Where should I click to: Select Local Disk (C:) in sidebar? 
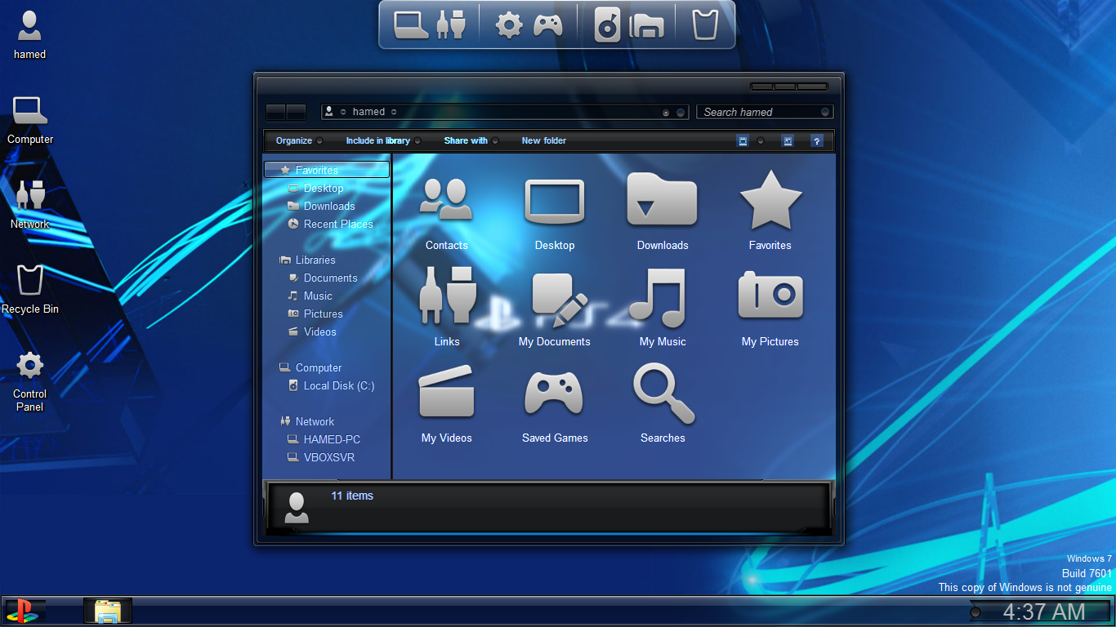point(338,386)
